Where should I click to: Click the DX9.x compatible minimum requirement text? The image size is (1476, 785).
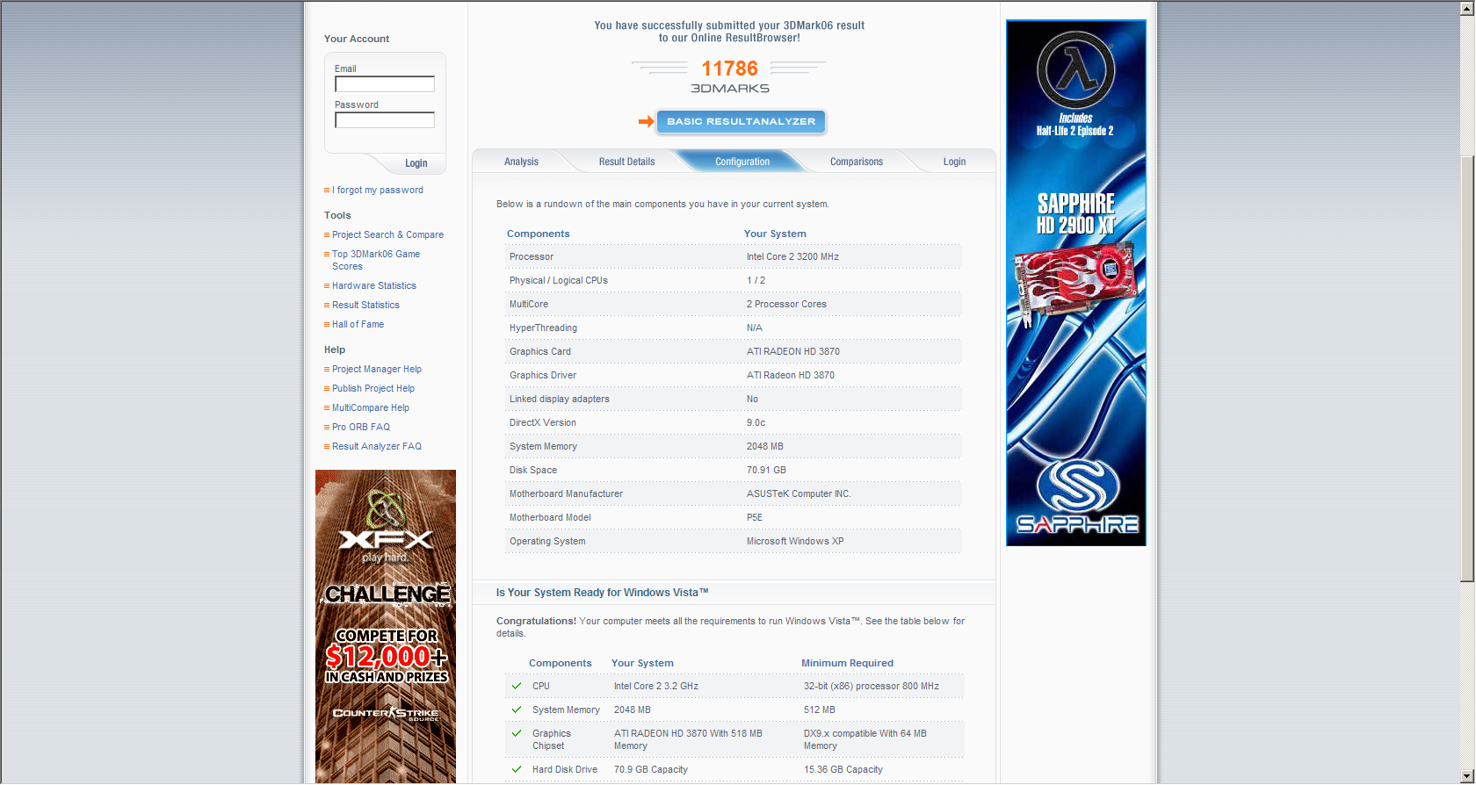coord(865,739)
